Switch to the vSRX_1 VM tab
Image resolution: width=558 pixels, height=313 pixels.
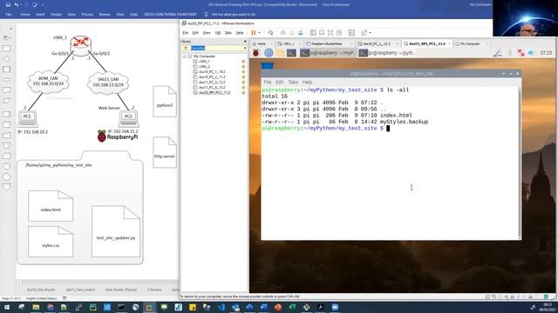coord(289,43)
